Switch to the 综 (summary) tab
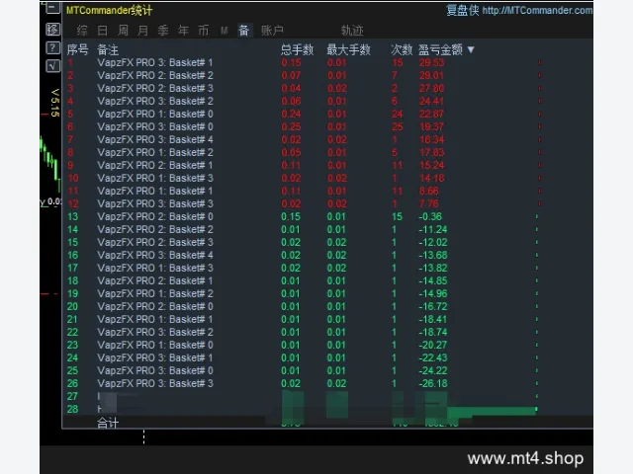This screenshot has height=474, width=633. click(82, 31)
